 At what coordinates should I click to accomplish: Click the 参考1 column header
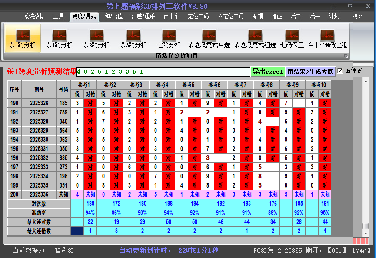pyautogui.click(x=84, y=84)
